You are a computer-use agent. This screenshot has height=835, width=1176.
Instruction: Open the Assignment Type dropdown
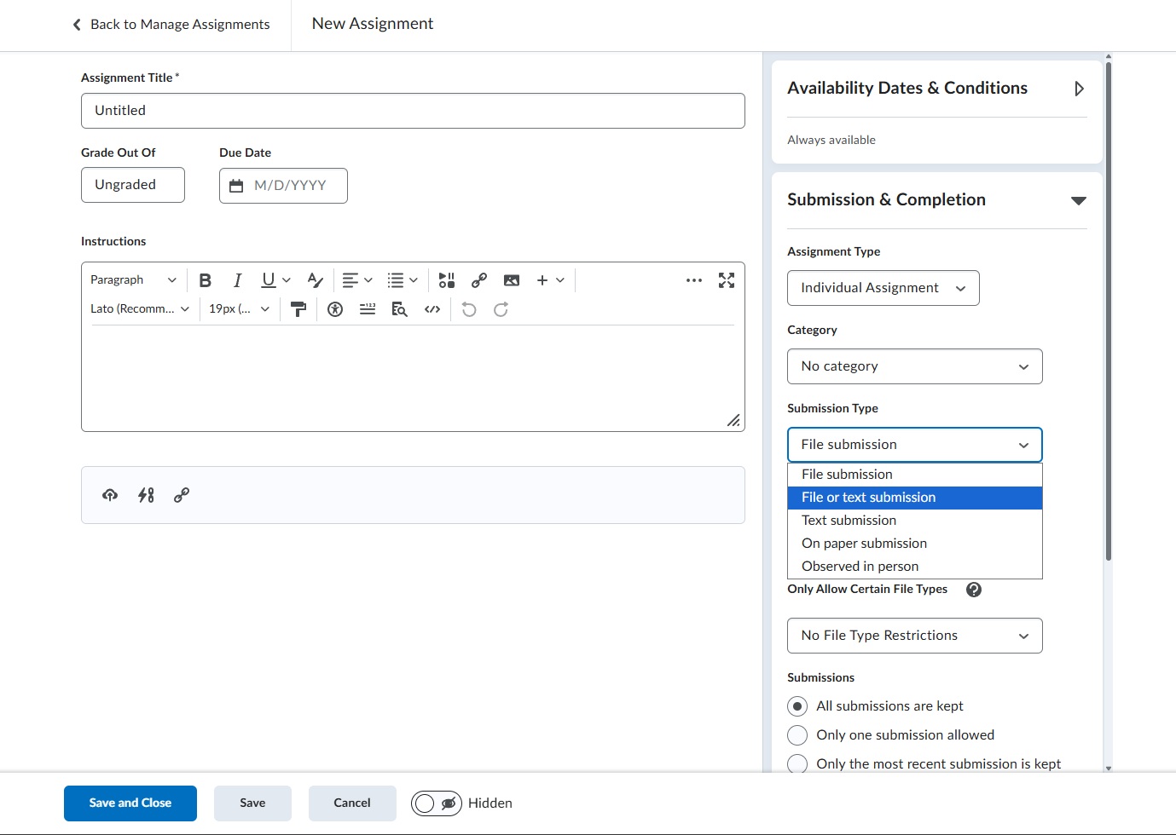pyautogui.click(x=883, y=288)
